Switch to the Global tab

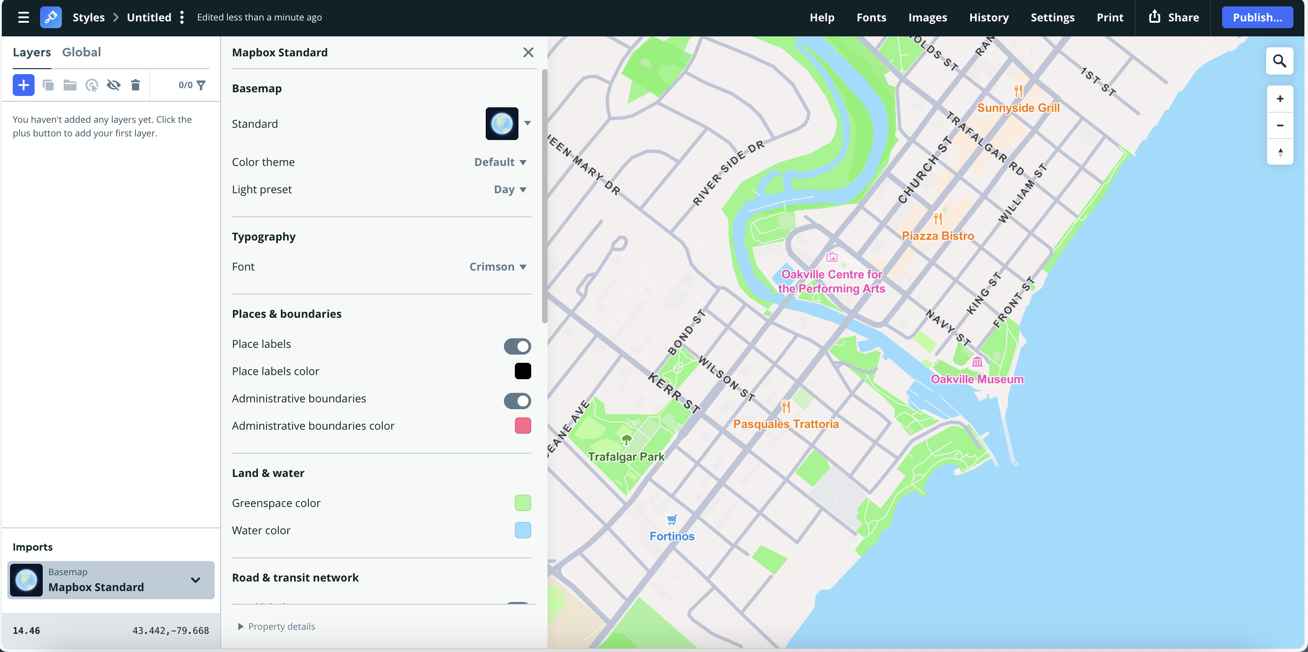pyautogui.click(x=81, y=52)
